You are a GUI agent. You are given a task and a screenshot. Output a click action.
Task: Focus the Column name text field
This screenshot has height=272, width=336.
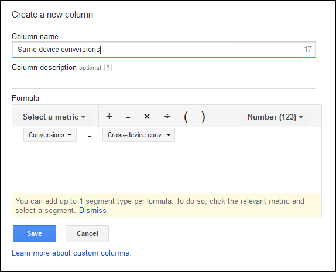pos(164,50)
